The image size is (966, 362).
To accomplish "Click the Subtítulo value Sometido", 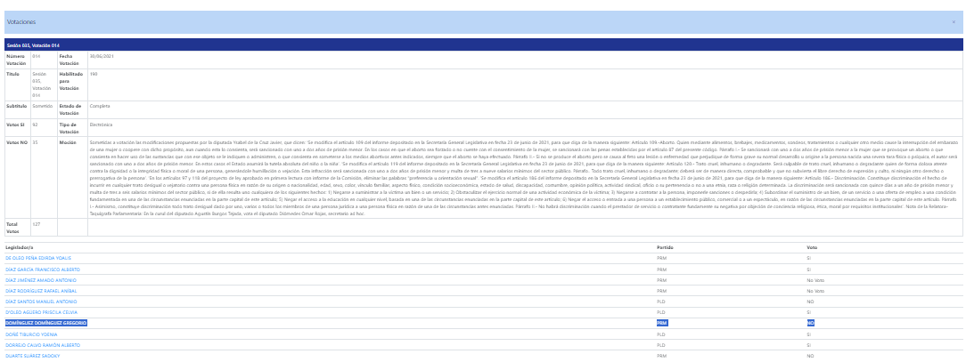I will (x=43, y=106).
